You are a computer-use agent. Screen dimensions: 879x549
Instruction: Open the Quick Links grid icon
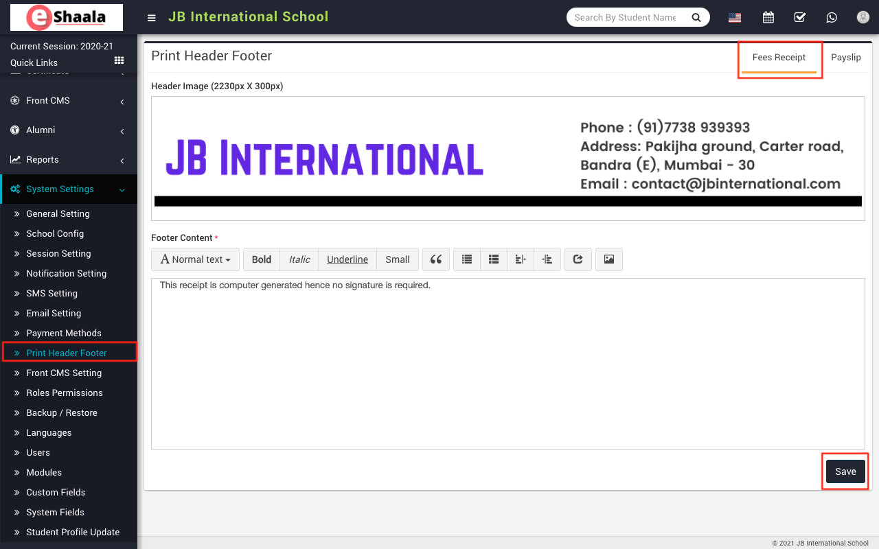tap(119, 61)
